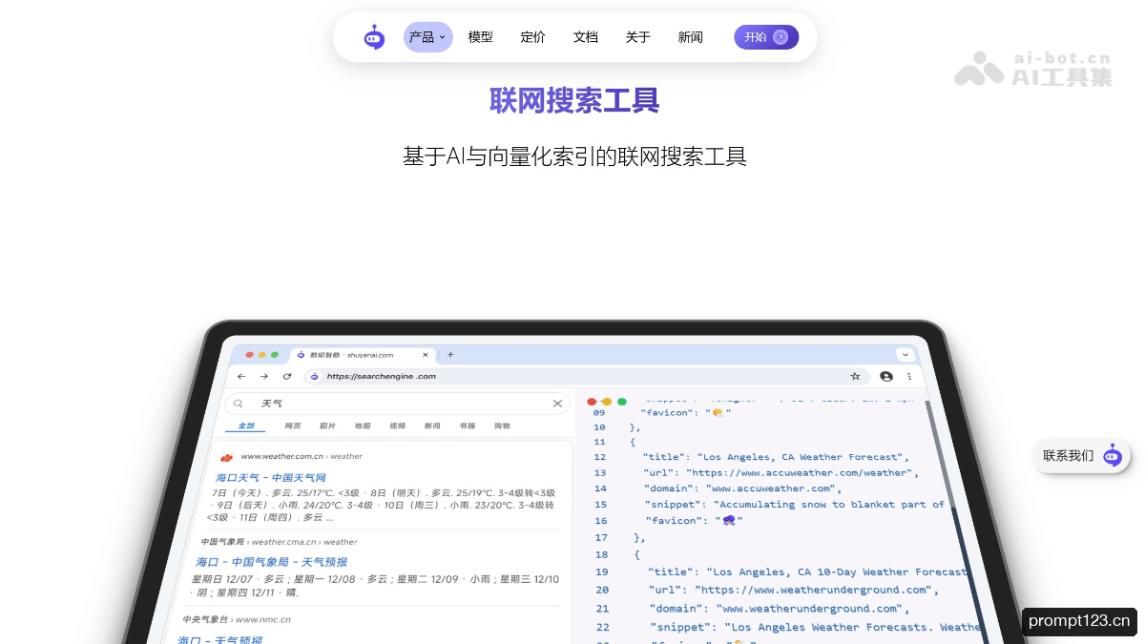Screen dimensions: 1145x644
Task: Click the search box containing 天气
Action: click(398, 404)
